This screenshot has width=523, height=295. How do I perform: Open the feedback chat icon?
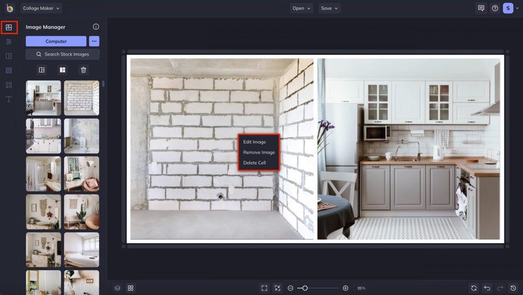pos(481,8)
